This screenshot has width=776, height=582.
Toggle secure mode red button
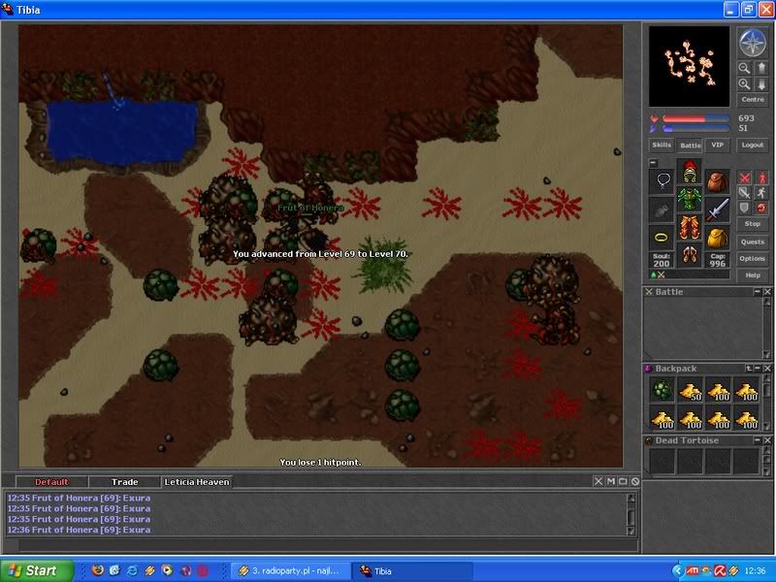tap(761, 208)
